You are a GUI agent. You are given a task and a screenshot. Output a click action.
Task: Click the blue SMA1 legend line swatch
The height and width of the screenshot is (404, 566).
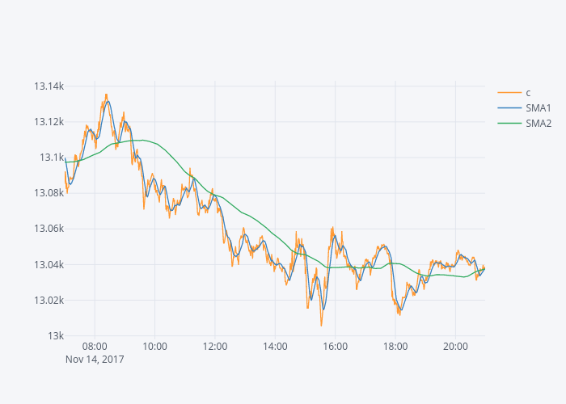(509, 107)
